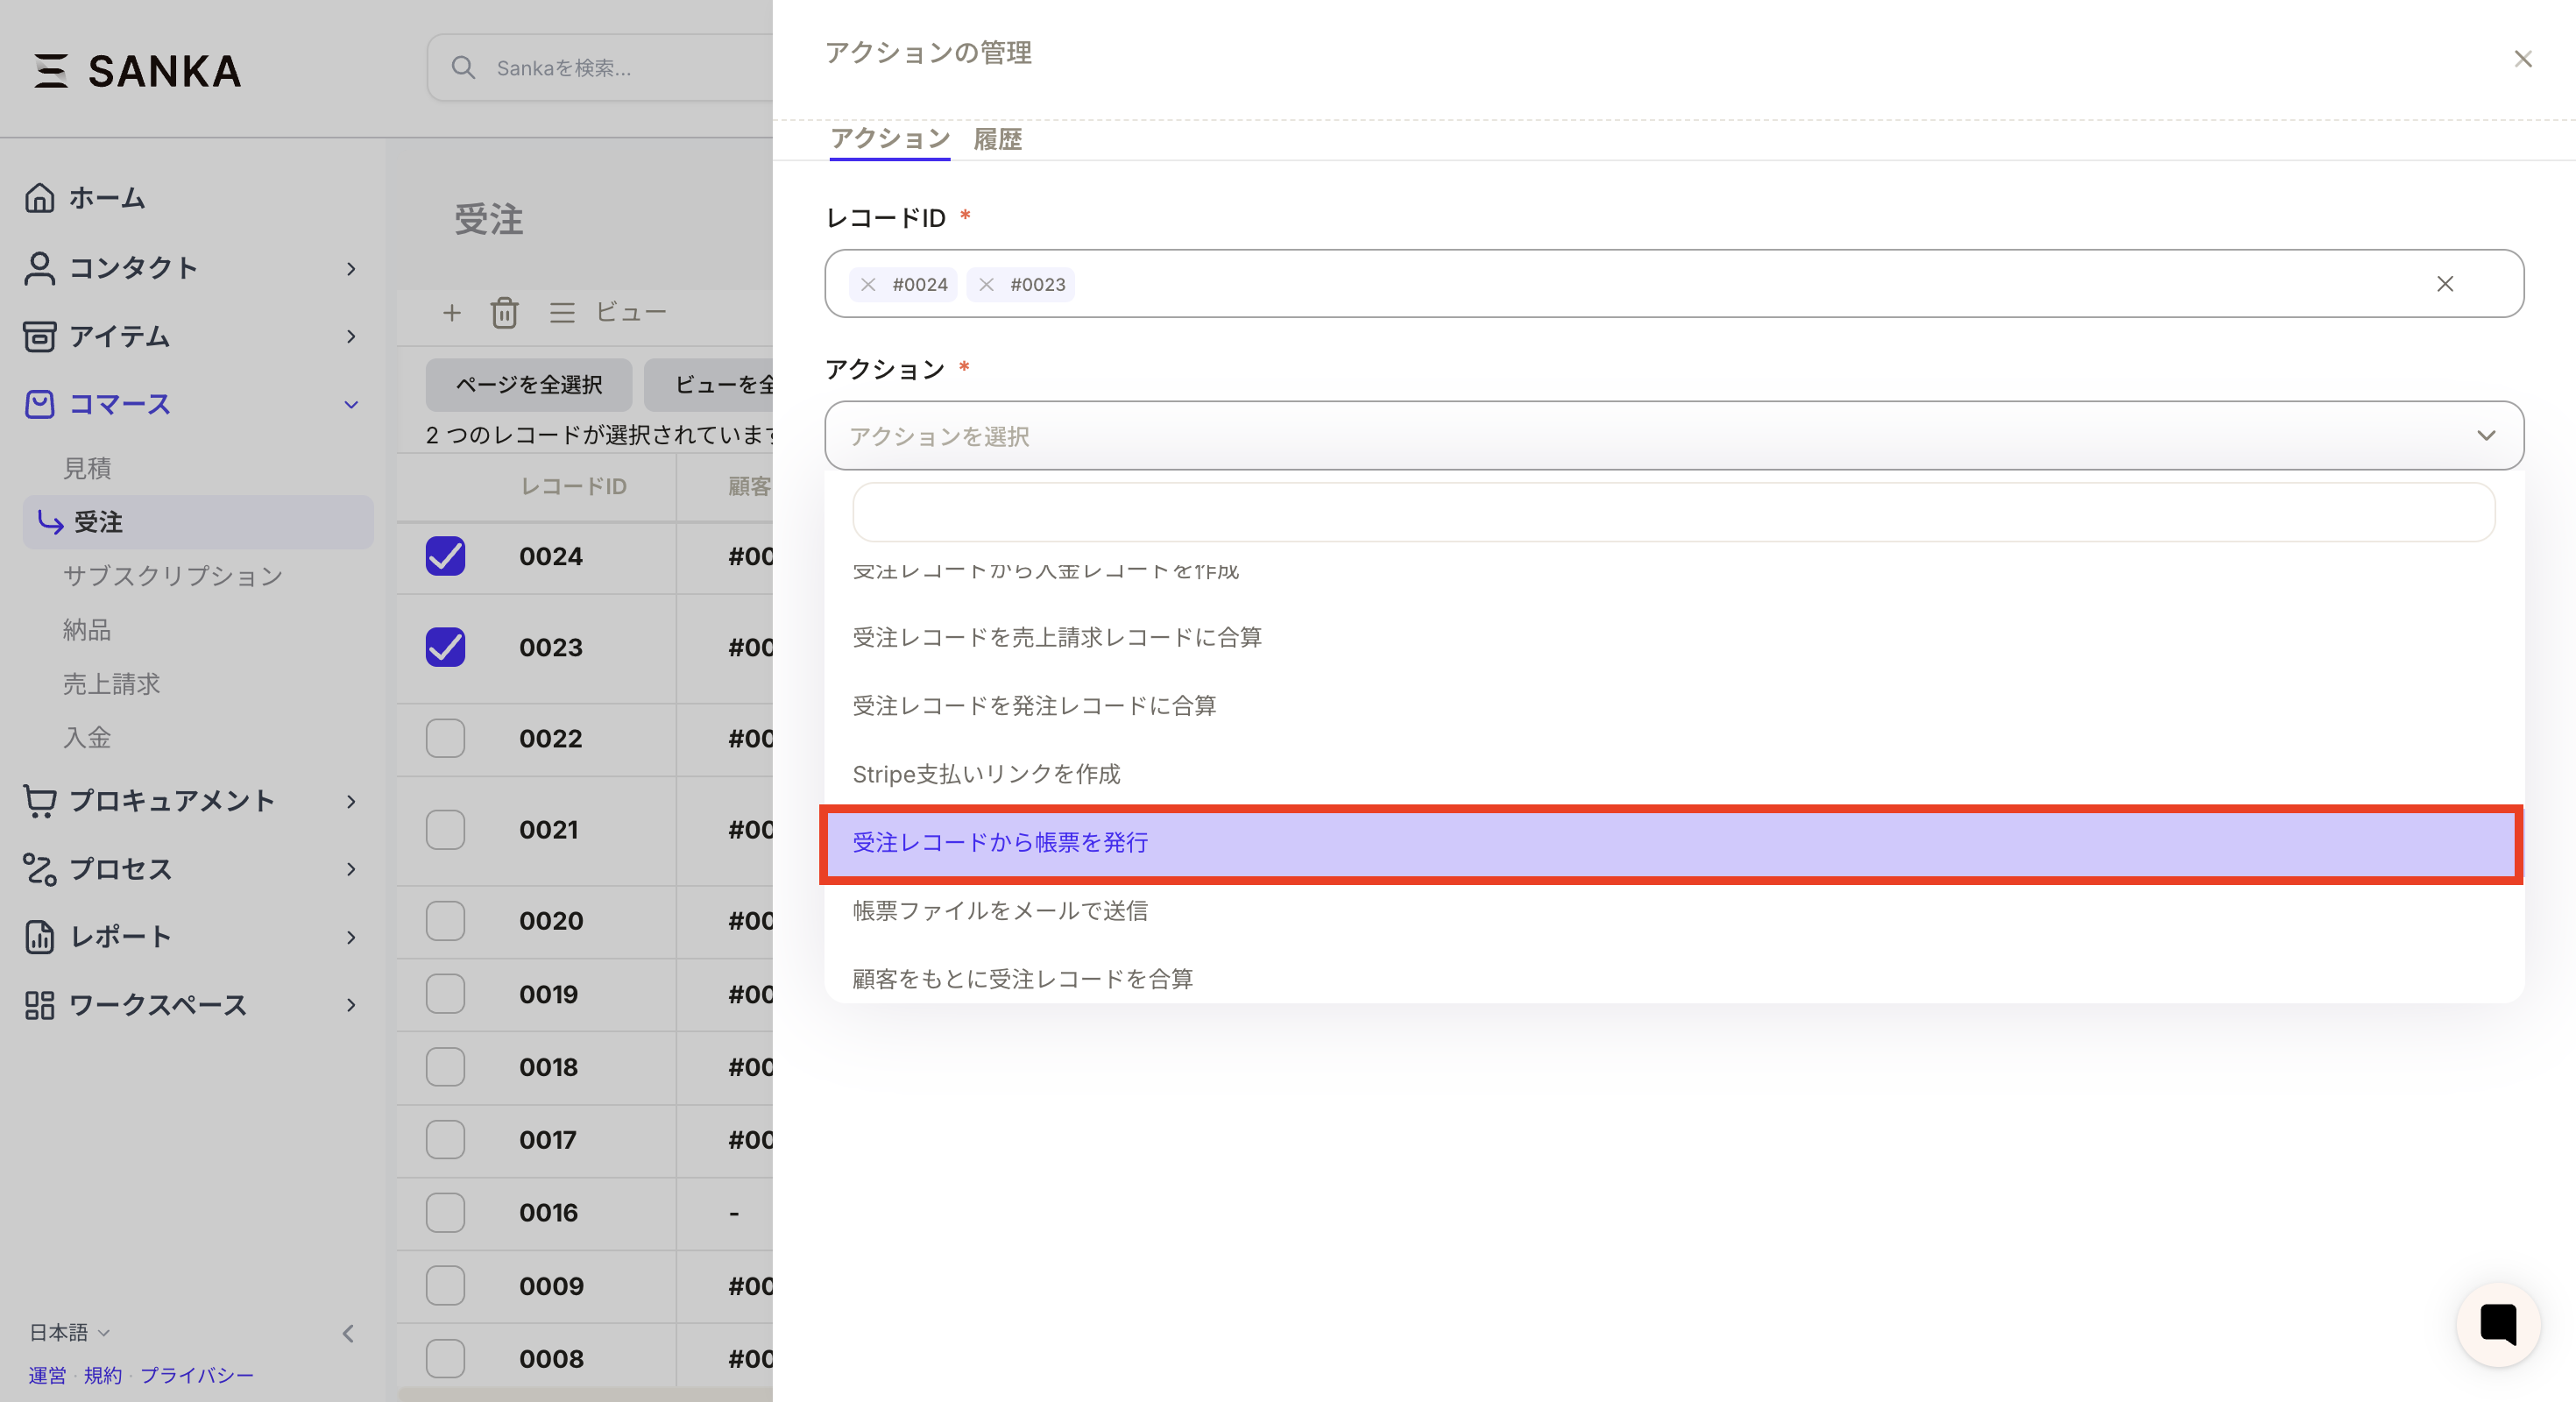Expand the コンタクト sidebar menu
Image resolution: width=2576 pixels, height=1402 pixels.
point(351,268)
